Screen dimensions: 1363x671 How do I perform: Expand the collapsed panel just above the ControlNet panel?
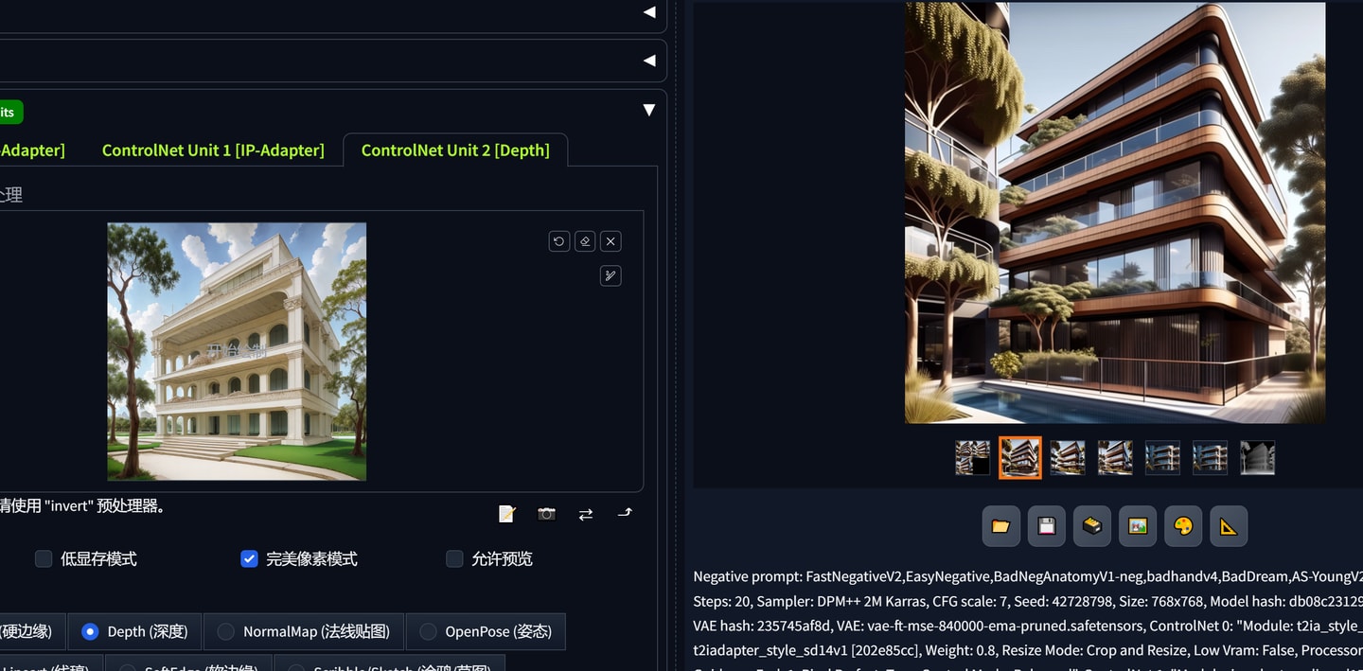pyautogui.click(x=648, y=61)
